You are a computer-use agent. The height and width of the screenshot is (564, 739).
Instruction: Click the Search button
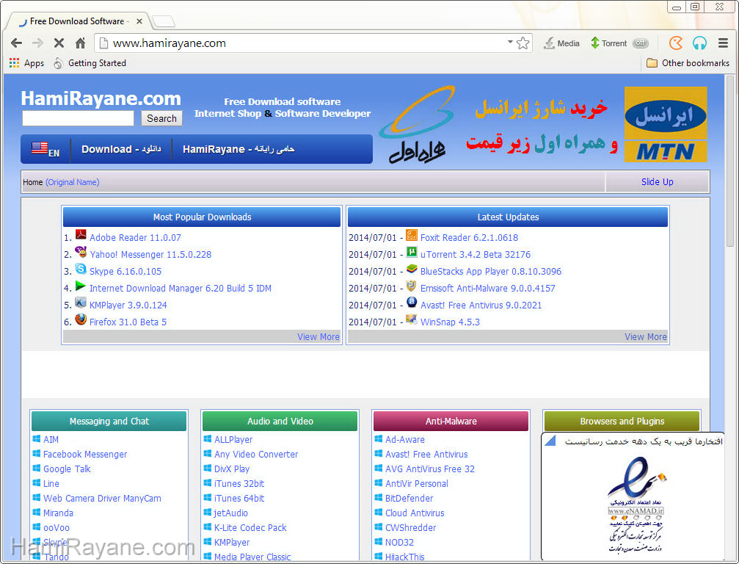161,118
